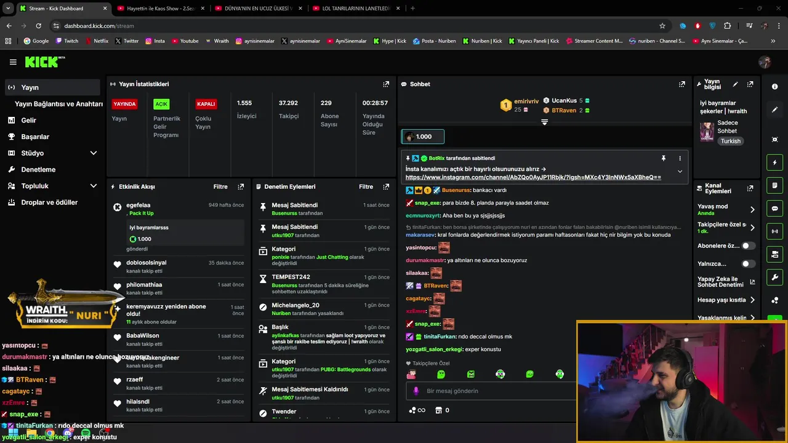
Task: Click the focus frame icon in the right toolbar
Action: [775, 140]
